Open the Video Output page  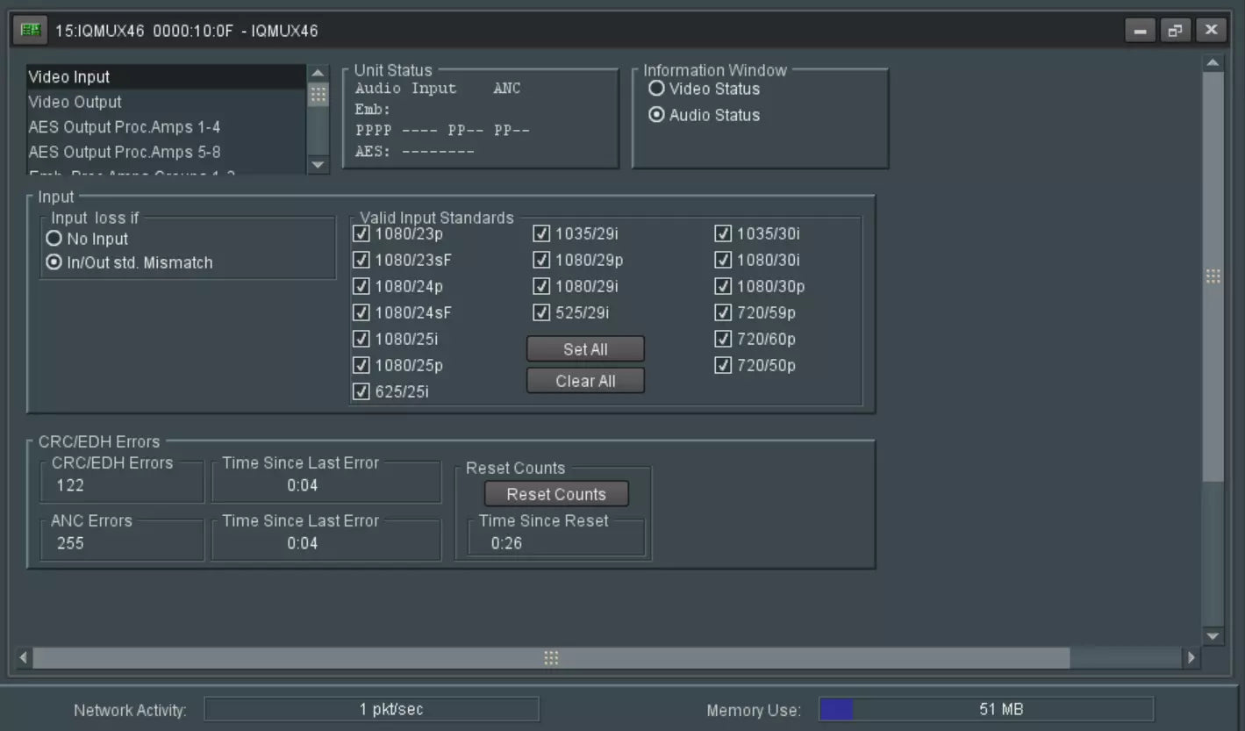pos(166,102)
